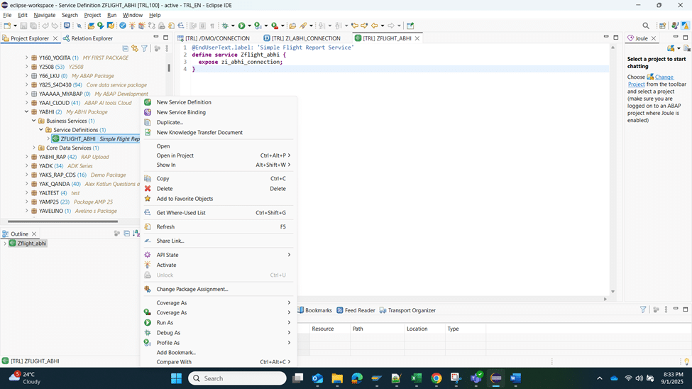Click the filter funnel icon in Project Explorer
The image size is (692, 389).
(144, 49)
